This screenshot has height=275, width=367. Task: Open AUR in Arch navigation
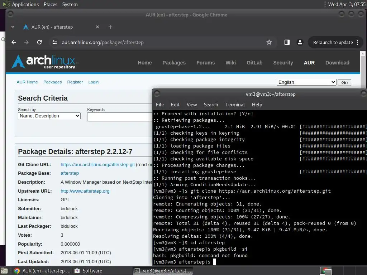click(x=309, y=63)
